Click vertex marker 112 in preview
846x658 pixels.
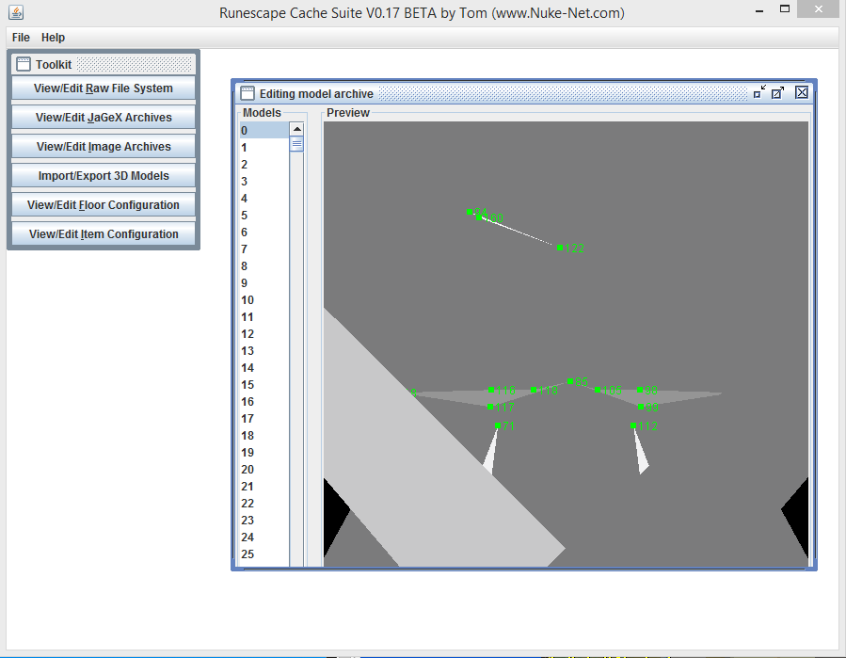pyautogui.click(x=633, y=425)
